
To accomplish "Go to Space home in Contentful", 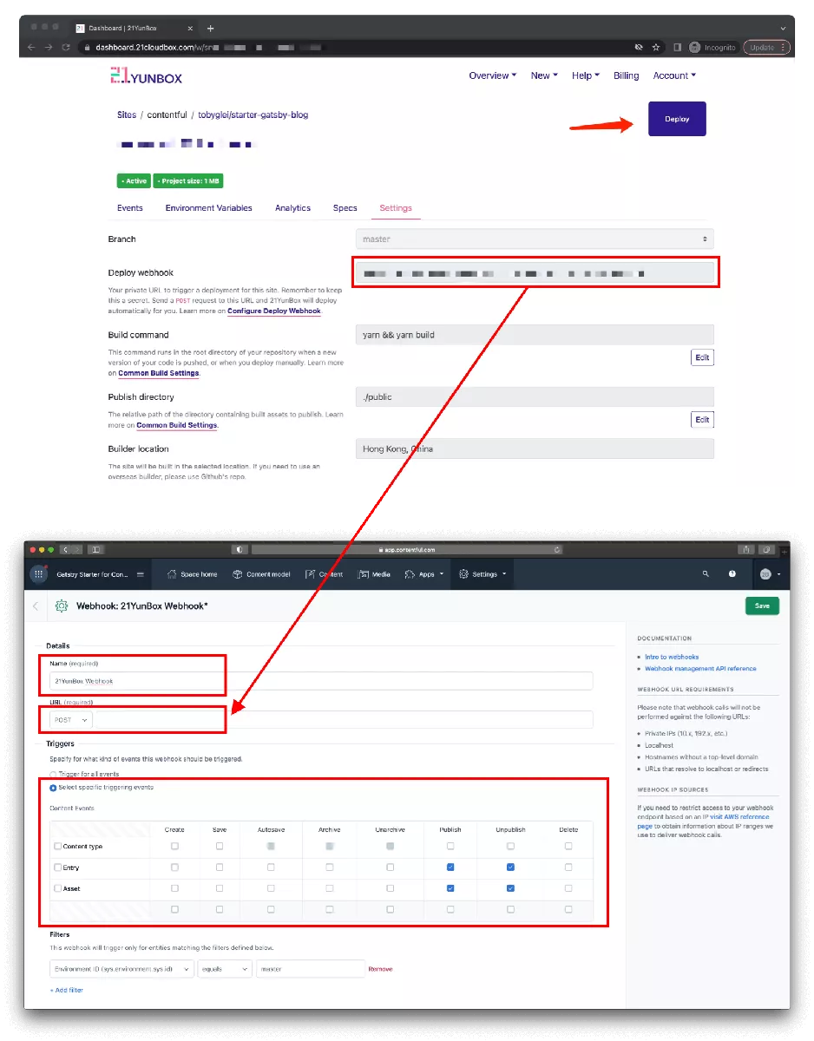I will tap(193, 574).
